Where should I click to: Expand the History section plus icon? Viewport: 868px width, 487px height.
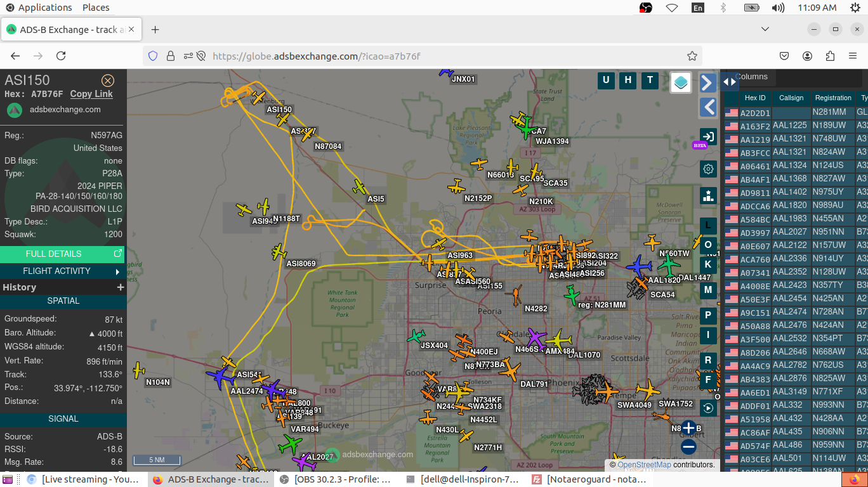120,287
